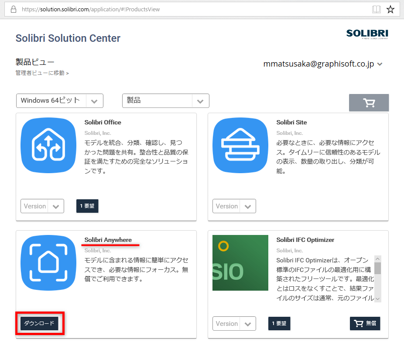Click the Solibri Office product title
Image resolution: width=404 pixels, height=342 pixels.
(x=103, y=122)
